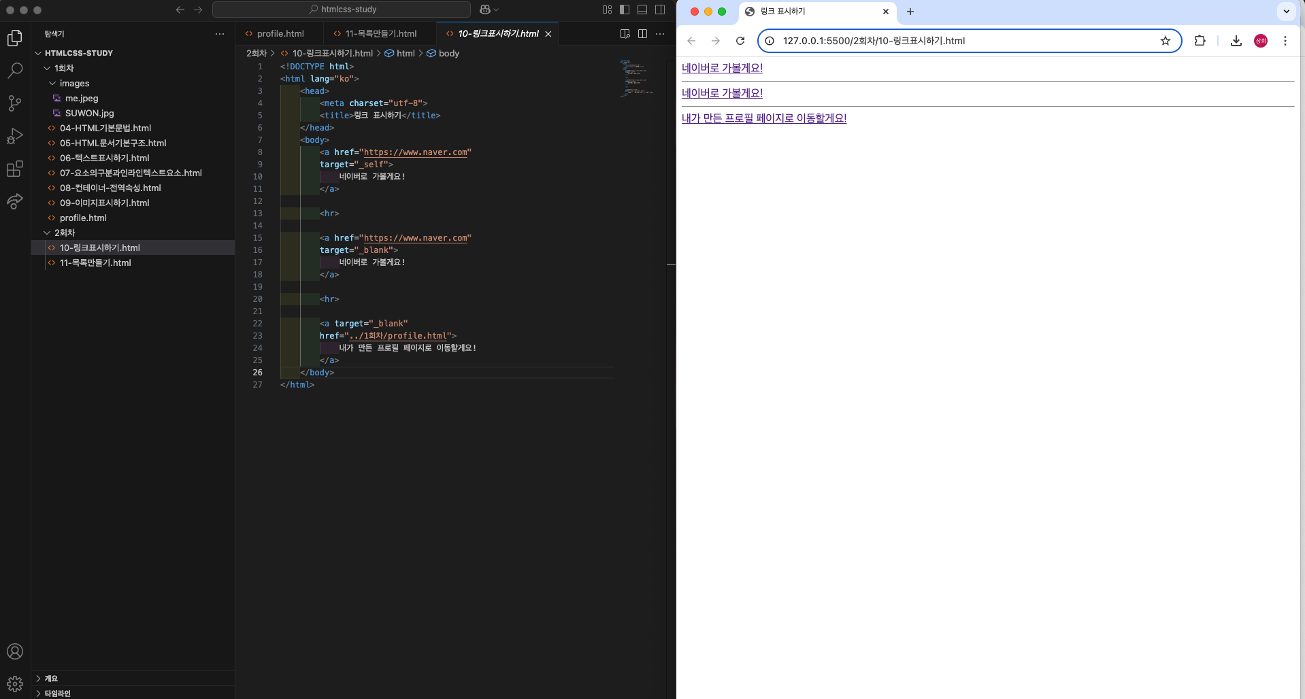Open profile.html in the explorer tree
The image size is (1305, 699).
133,218
